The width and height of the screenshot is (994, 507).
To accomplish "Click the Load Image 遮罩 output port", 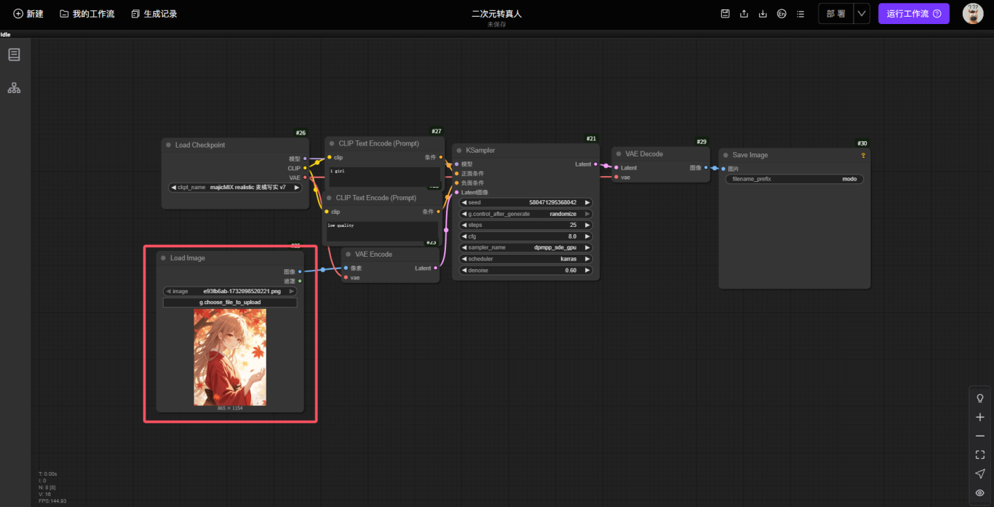I will coord(300,281).
